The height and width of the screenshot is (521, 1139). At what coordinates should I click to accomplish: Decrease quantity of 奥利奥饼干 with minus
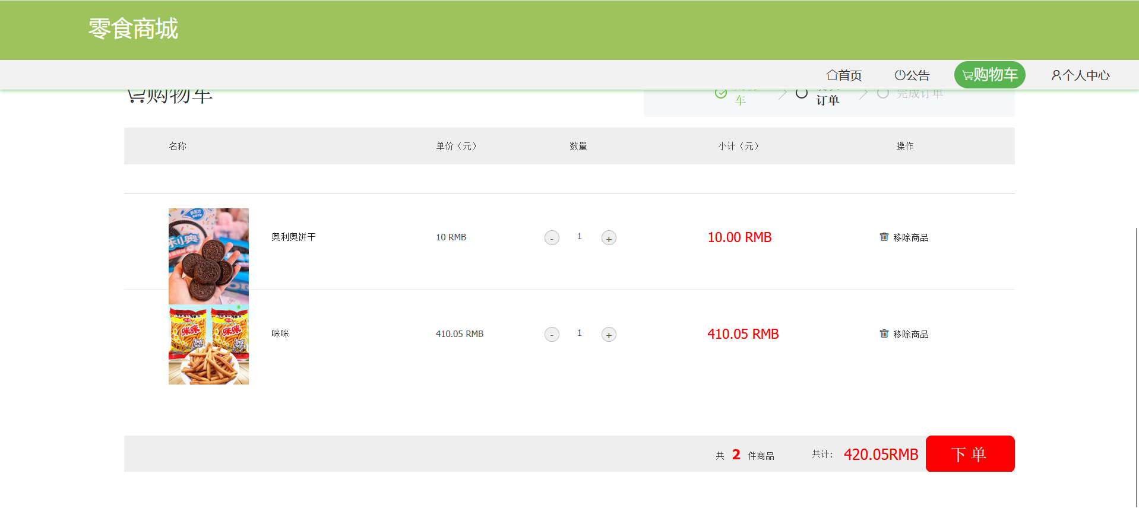point(552,238)
